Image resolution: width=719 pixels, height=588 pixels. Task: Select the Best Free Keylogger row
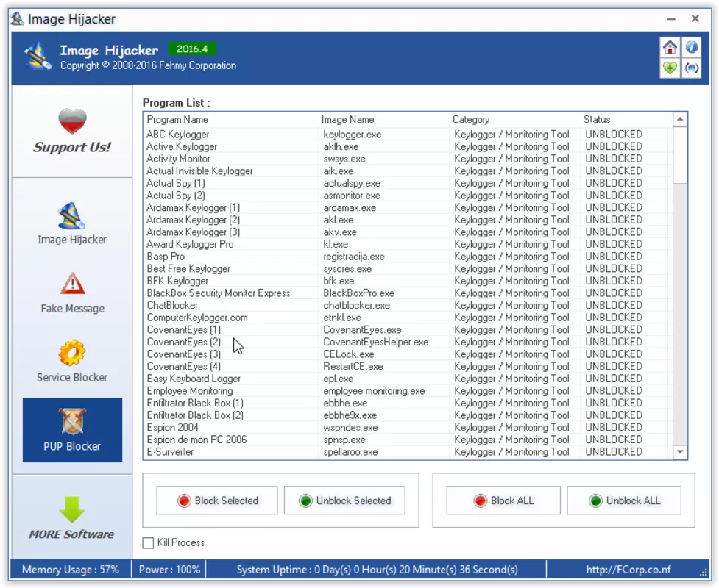408,269
